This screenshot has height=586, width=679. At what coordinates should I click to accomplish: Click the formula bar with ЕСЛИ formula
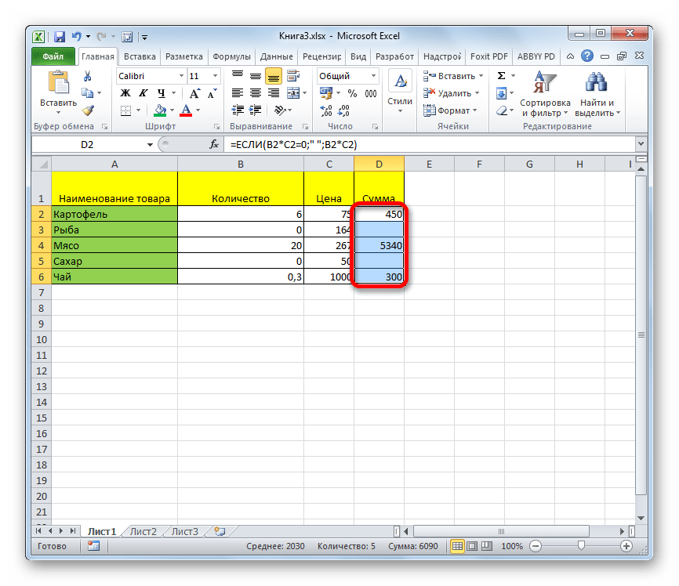click(x=429, y=145)
